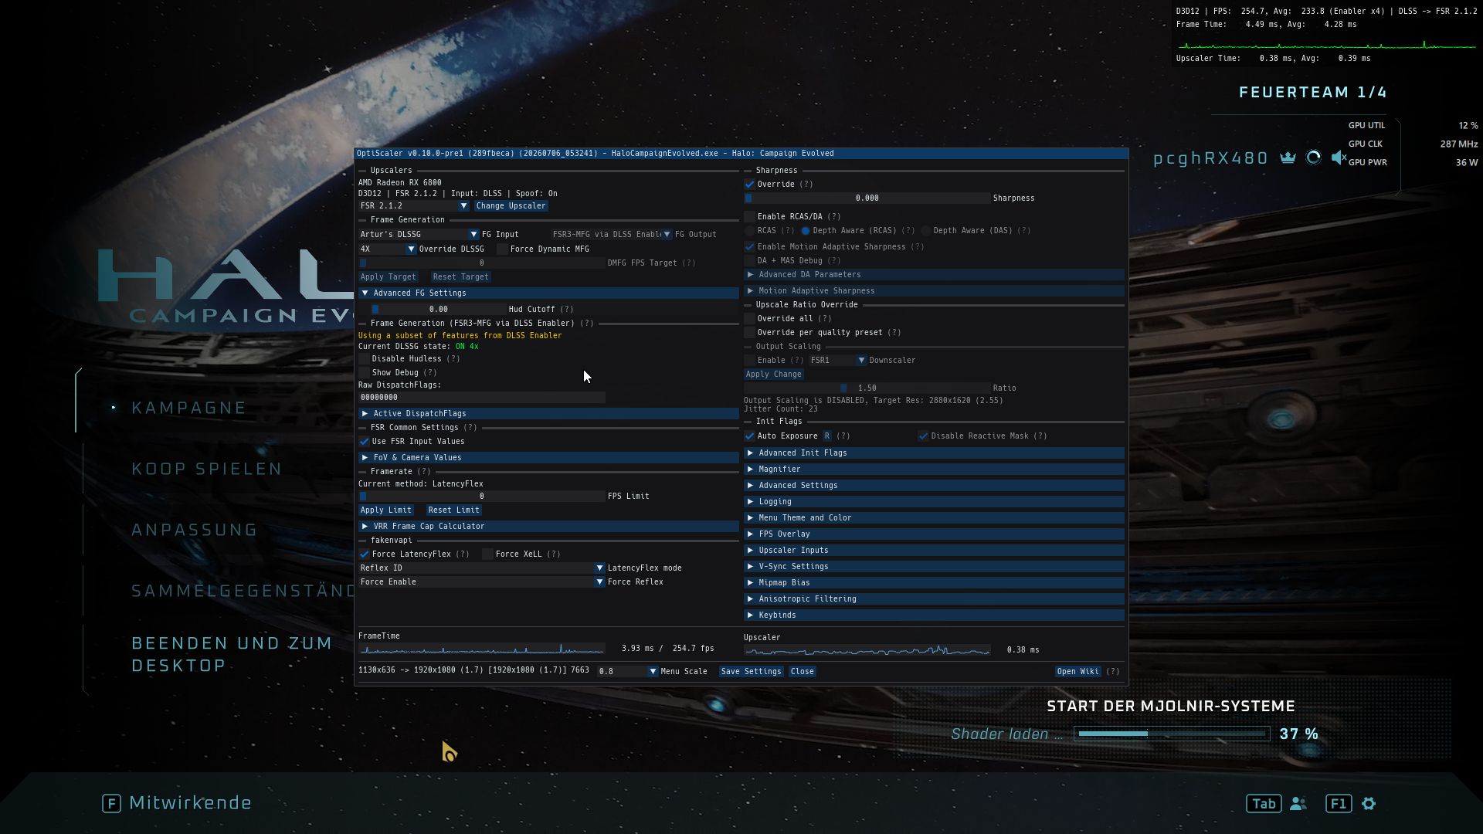Open the LatencyFlex mode dropdown
This screenshot has height=834, width=1483.
point(481,568)
